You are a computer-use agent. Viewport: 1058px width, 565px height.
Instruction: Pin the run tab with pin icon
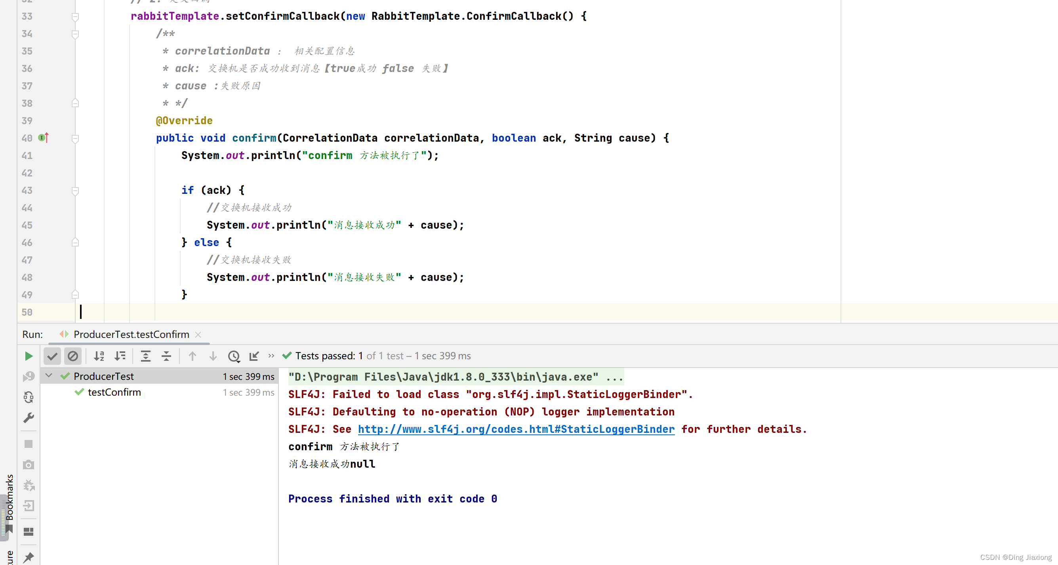(x=29, y=557)
